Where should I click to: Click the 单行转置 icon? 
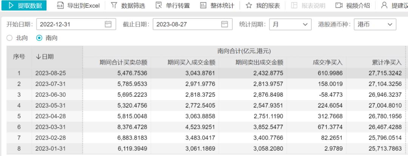coord(158,6)
